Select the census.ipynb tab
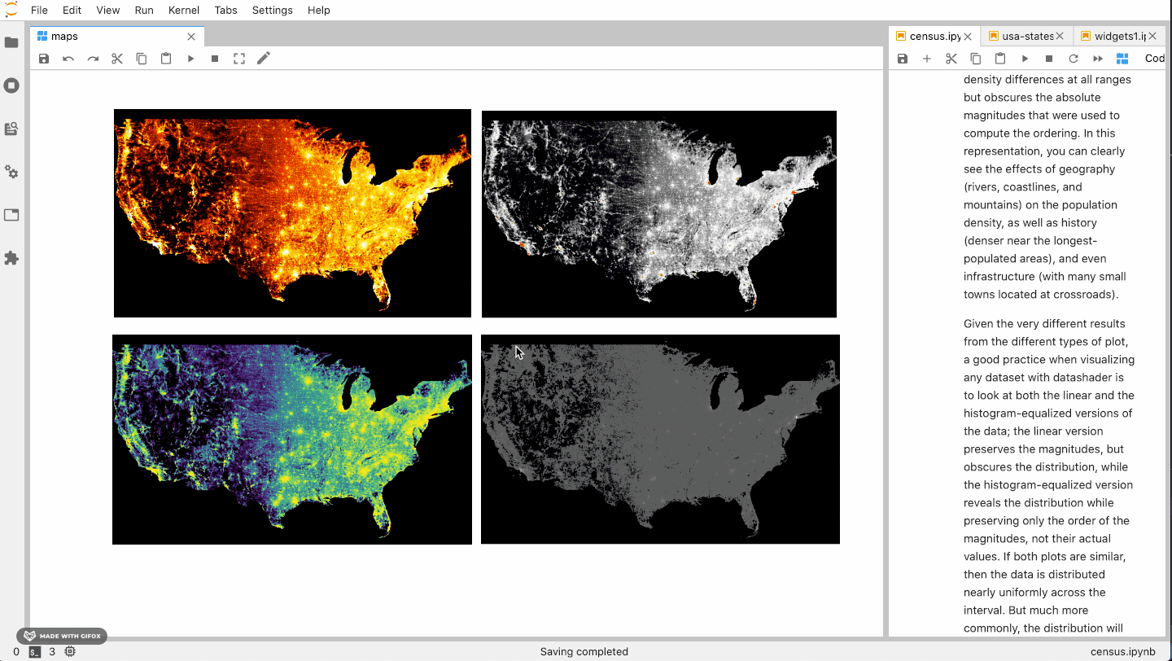 point(934,36)
